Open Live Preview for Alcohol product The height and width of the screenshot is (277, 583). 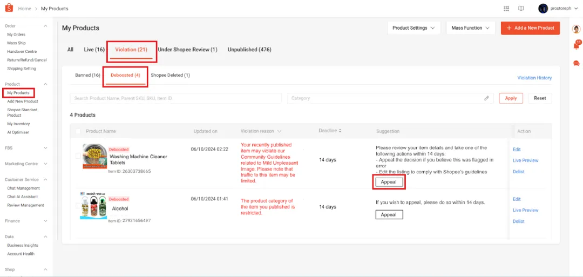[x=525, y=210]
